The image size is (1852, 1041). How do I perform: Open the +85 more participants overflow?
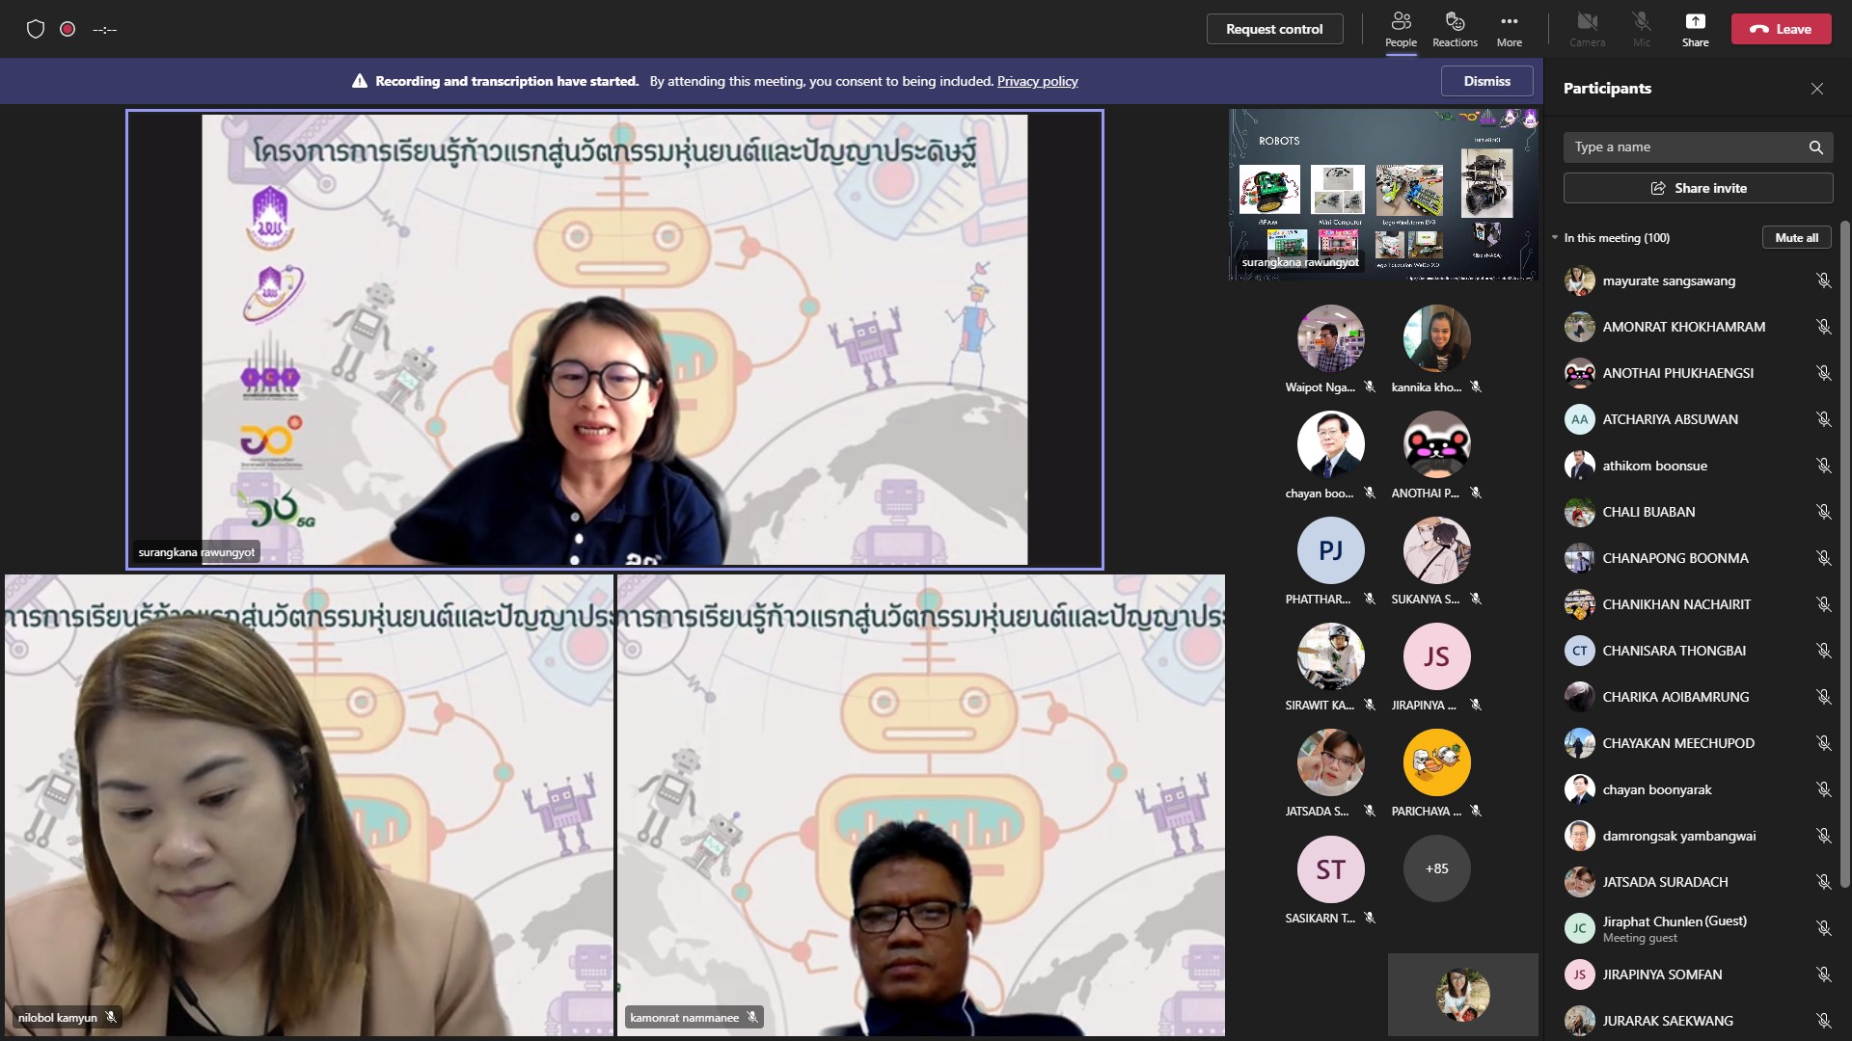(x=1436, y=868)
